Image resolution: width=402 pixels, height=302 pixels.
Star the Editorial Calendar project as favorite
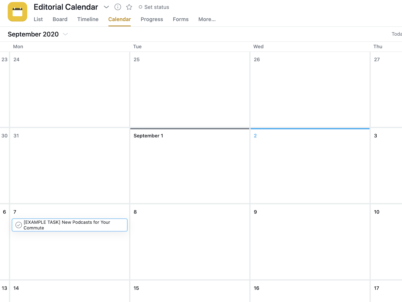(129, 7)
